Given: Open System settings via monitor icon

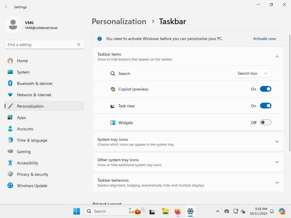Looking at the screenshot, I should pos(10,72).
